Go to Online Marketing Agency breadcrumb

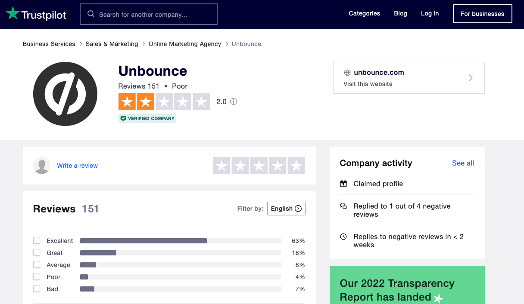[185, 44]
